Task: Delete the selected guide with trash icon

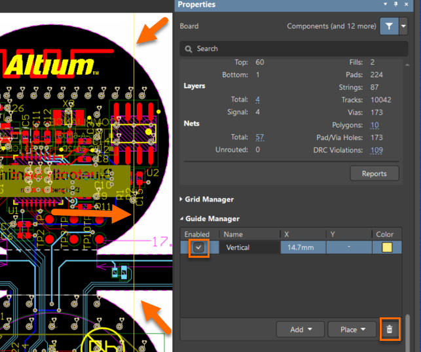Action: click(390, 329)
